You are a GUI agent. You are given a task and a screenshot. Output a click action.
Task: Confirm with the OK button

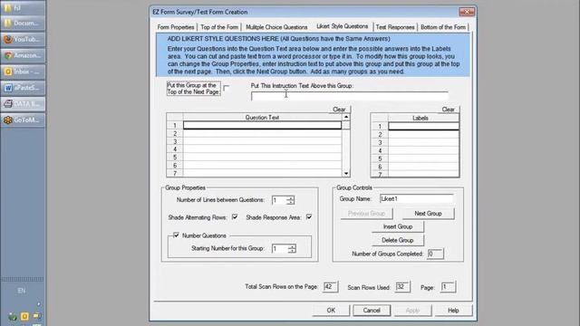pos(331,310)
